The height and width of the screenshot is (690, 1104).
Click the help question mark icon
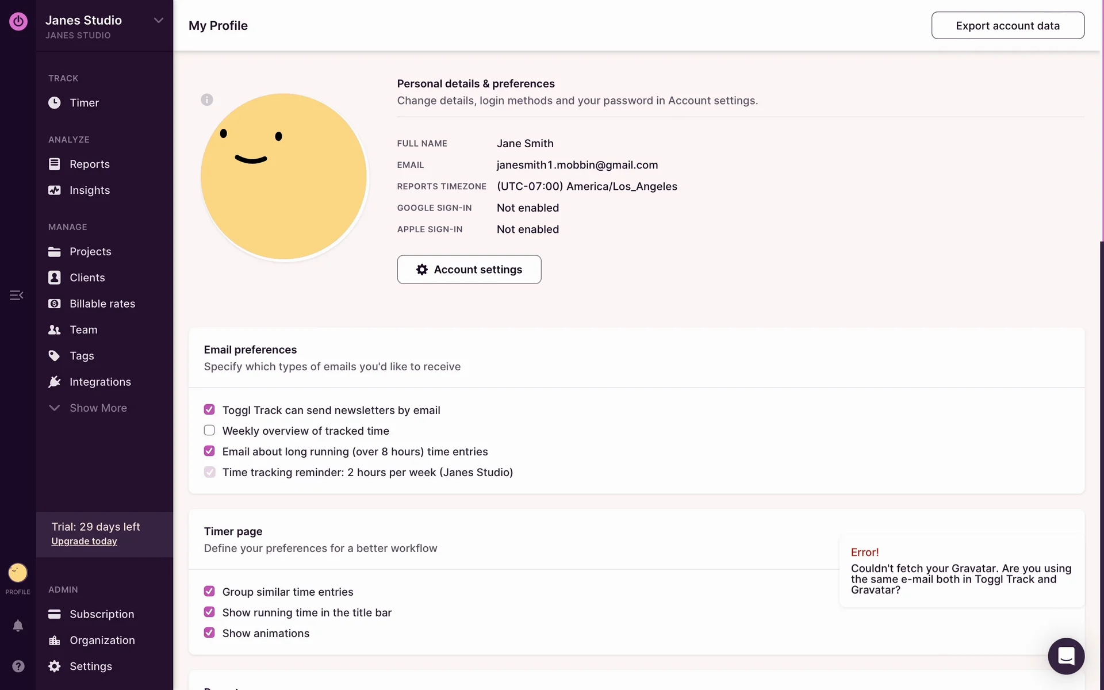coord(18,666)
